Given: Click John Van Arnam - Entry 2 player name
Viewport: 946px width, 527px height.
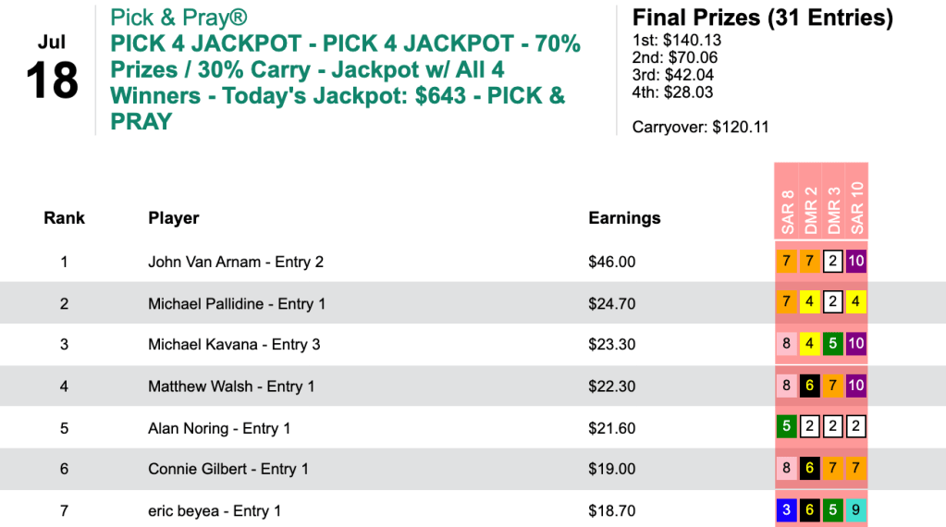Looking at the screenshot, I should click(x=236, y=262).
